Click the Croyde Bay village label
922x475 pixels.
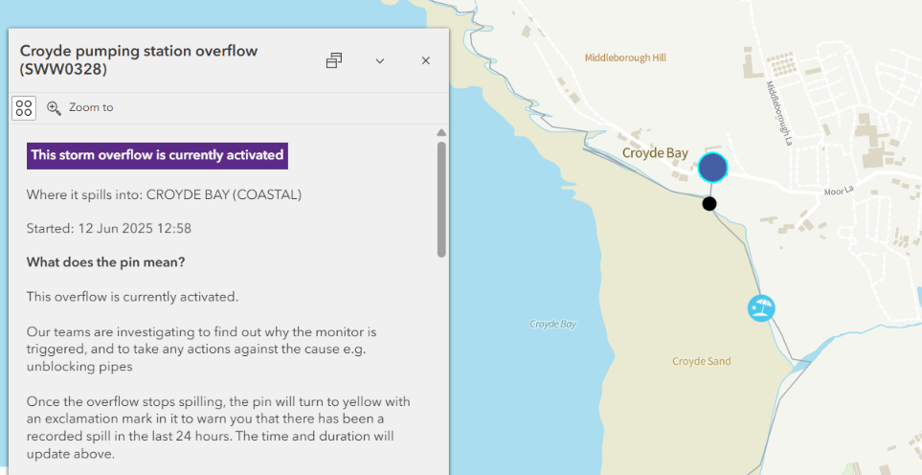[x=655, y=153]
